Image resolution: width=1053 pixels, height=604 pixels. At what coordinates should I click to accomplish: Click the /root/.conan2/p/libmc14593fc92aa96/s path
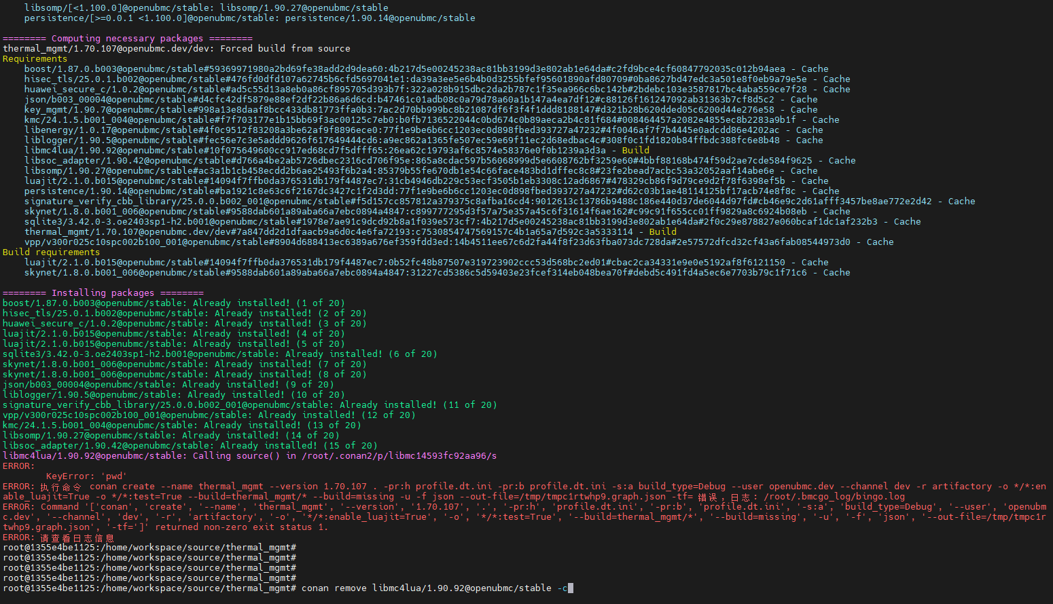point(399,456)
